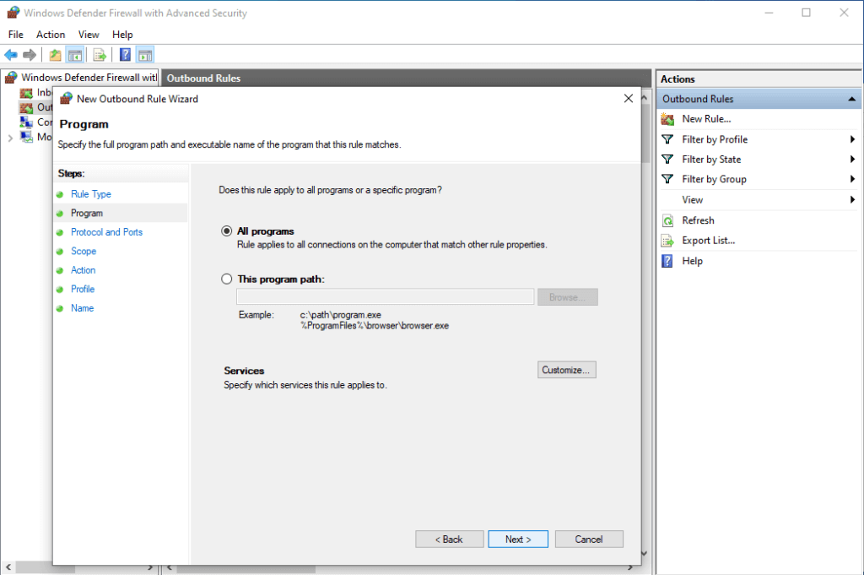Click the rules list horizontal scrollbar thumb
Image resolution: width=864 pixels, height=575 pixels.
point(246,567)
